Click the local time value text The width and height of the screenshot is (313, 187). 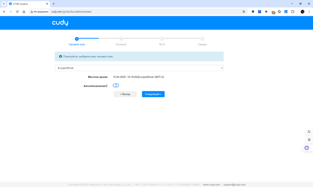click(x=138, y=77)
